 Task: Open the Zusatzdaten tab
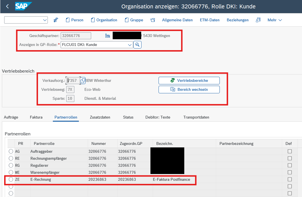[x=100, y=117]
